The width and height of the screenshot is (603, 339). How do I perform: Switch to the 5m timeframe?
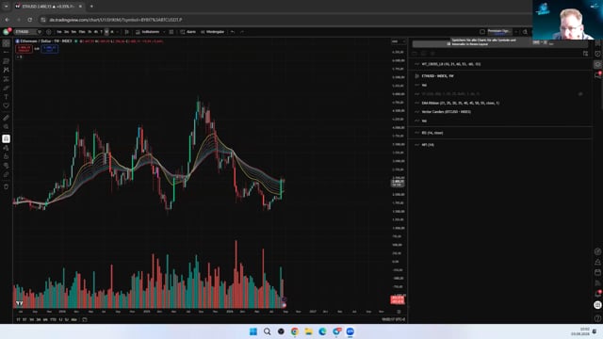point(73,32)
